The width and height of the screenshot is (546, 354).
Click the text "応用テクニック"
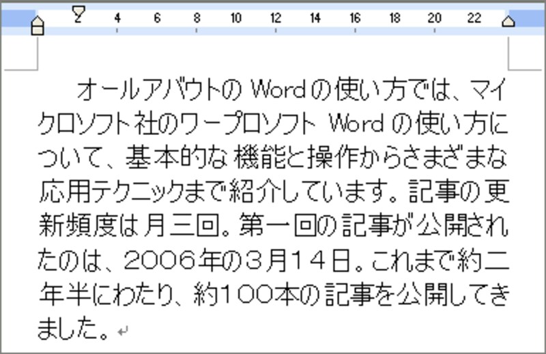[x=111, y=192]
